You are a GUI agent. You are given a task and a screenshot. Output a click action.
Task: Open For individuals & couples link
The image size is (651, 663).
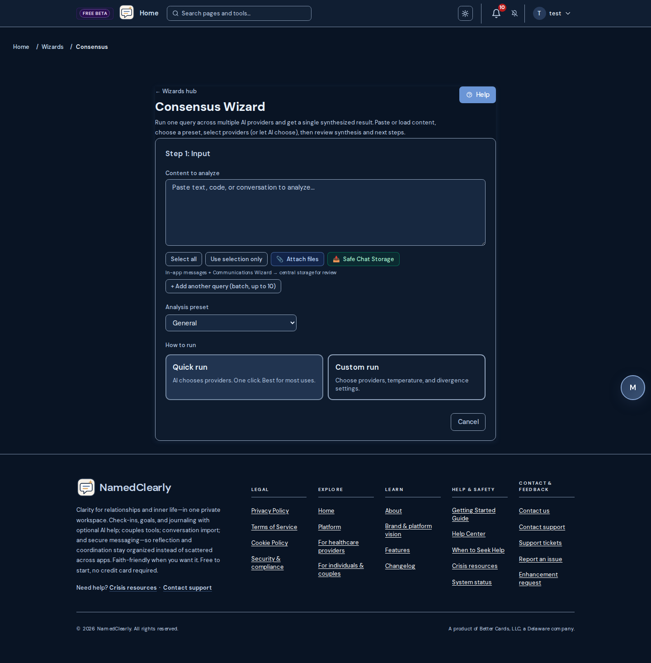(341, 569)
